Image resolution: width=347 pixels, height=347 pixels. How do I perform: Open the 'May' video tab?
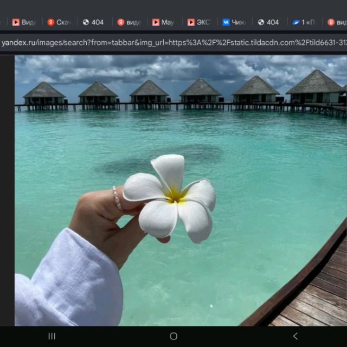point(163,22)
